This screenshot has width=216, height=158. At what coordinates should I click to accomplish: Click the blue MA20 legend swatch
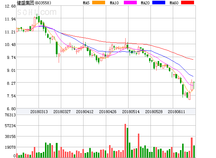(x=158, y=3)
